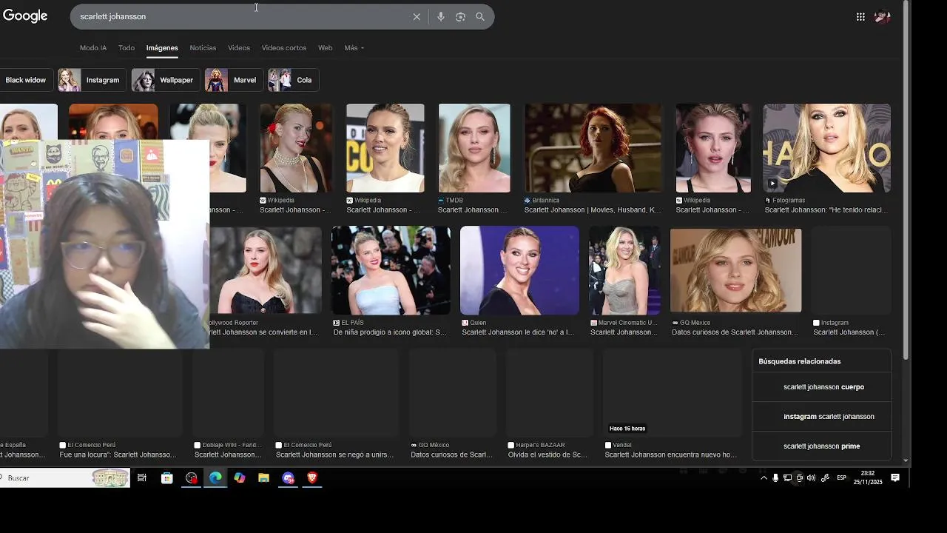Open caption De niña prodigio a icono global
Viewport: 947px width, 533px height.
tap(390, 332)
